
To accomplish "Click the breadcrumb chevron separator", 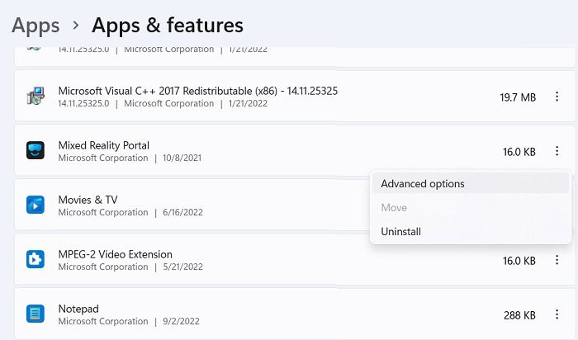I will pyautogui.click(x=76, y=26).
